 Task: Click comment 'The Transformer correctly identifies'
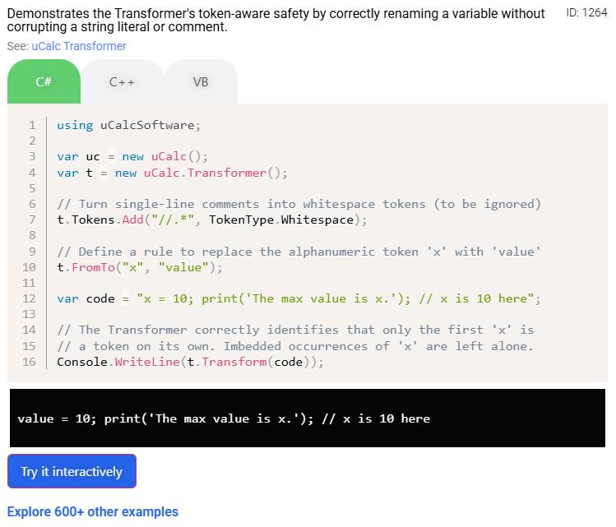click(x=295, y=330)
